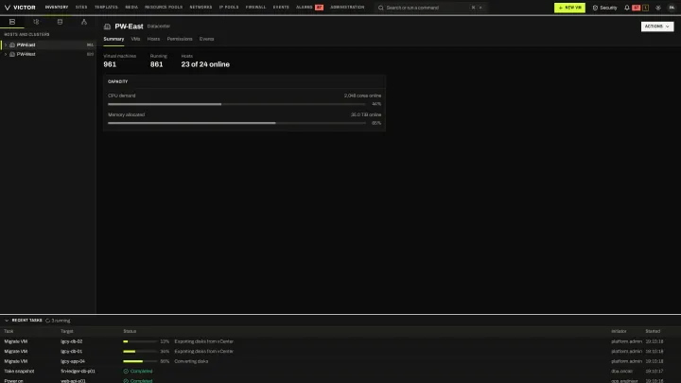This screenshot has height=383, width=681.
Task: Open the Resource Pools menu
Action: (164, 8)
